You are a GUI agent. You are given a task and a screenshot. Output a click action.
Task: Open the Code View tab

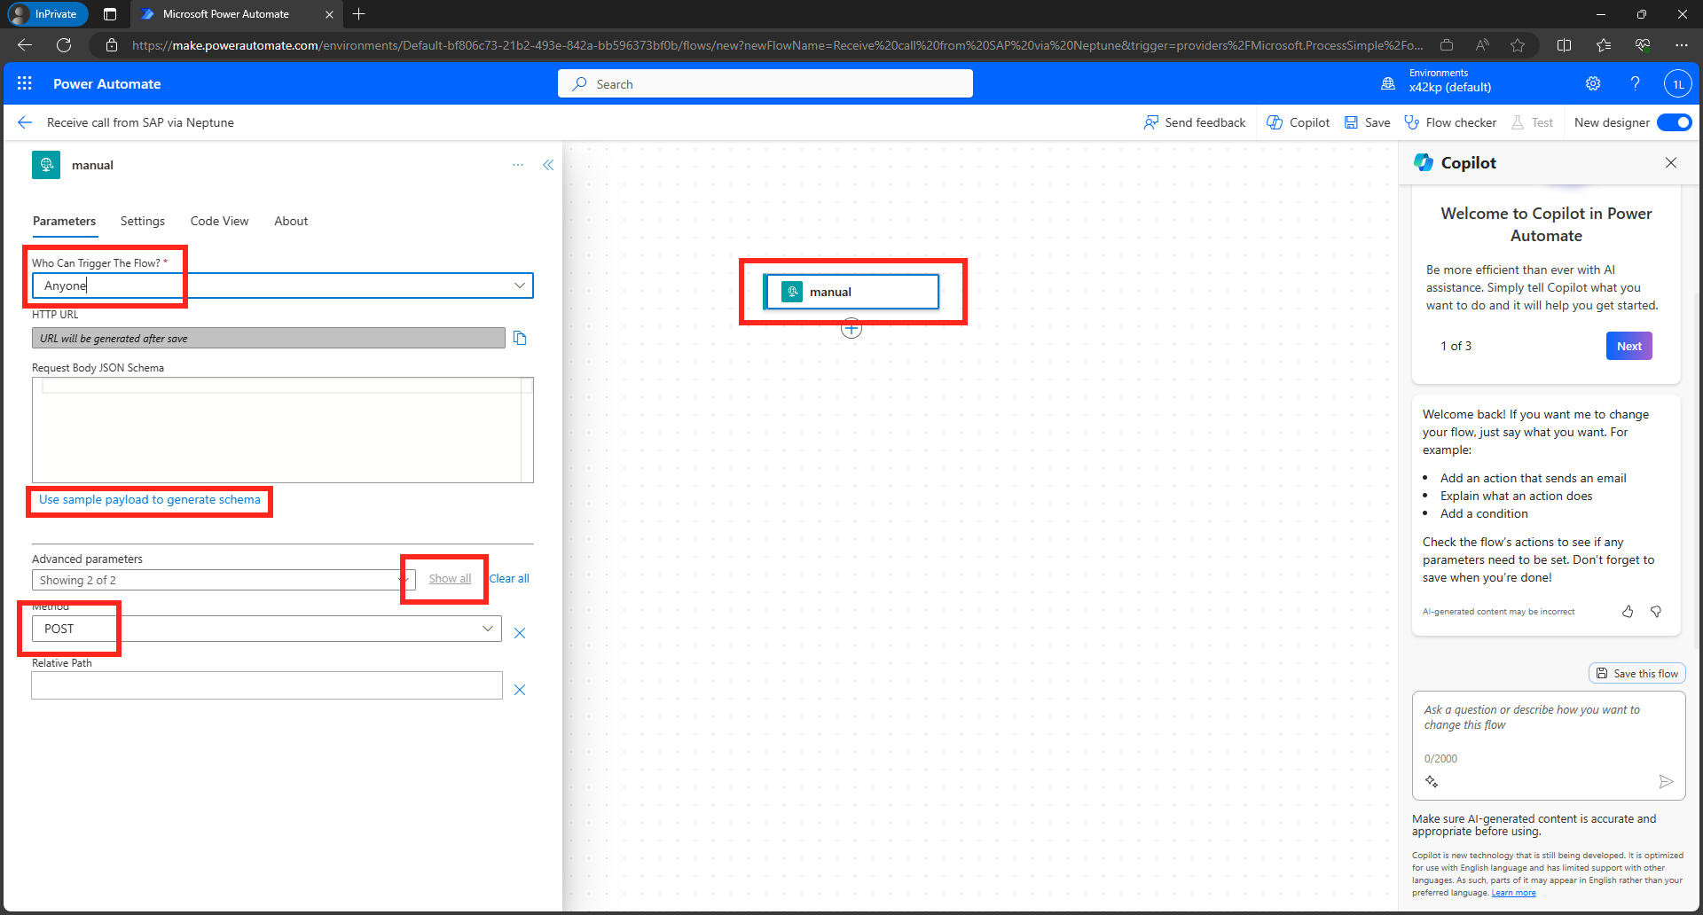(x=219, y=221)
